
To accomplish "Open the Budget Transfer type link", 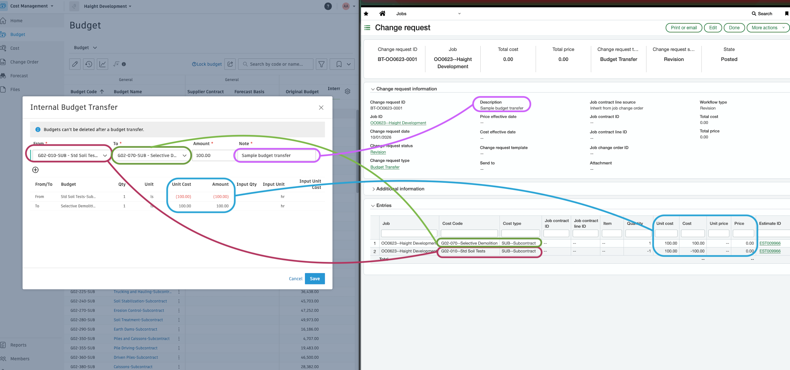I will [385, 167].
